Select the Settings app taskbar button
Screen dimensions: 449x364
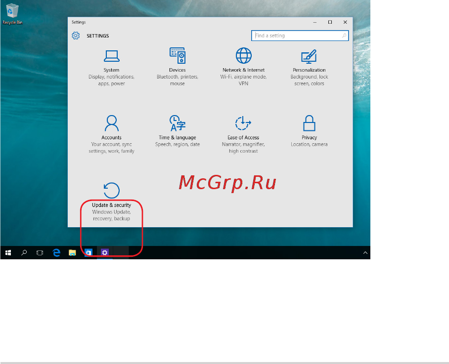[x=104, y=253]
